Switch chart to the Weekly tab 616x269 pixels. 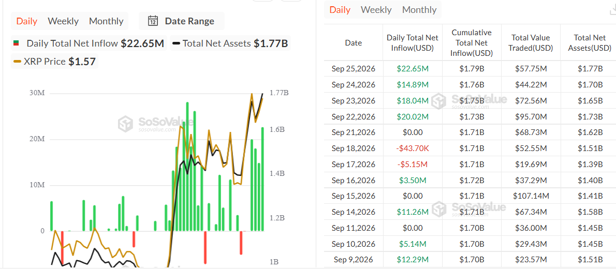pyautogui.click(x=63, y=21)
